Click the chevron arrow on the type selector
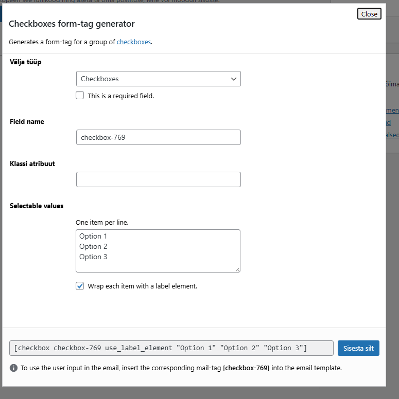399x399 pixels. point(234,79)
